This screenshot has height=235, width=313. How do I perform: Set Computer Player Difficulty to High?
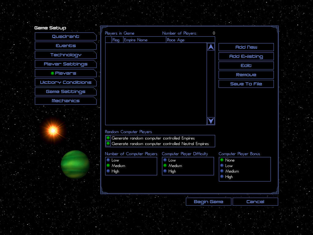[165, 171]
